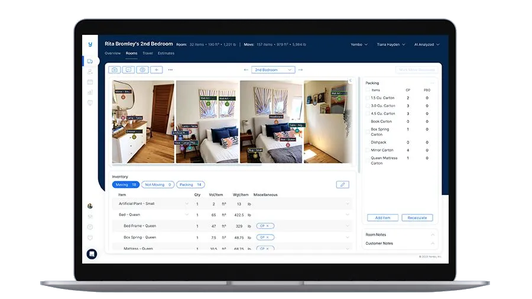The image size is (532, 299).
Task: Click the Box Spring - Queen item name
Action: click(140, 238)
